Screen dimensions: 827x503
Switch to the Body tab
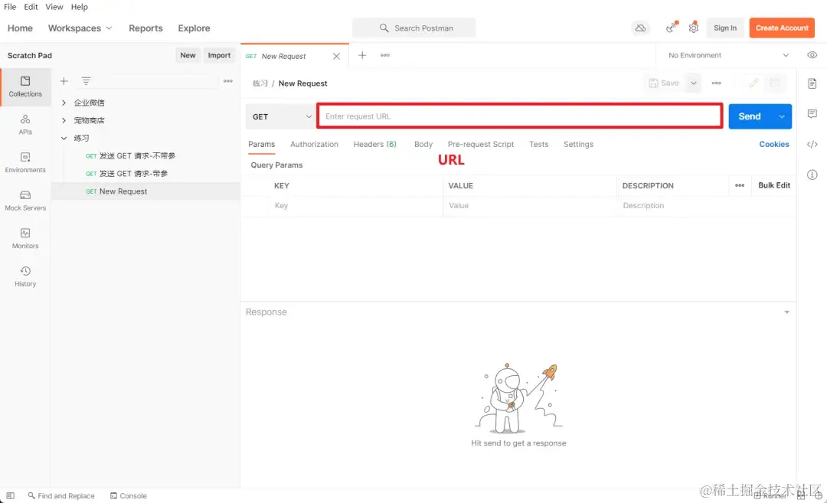coord(423,144)
